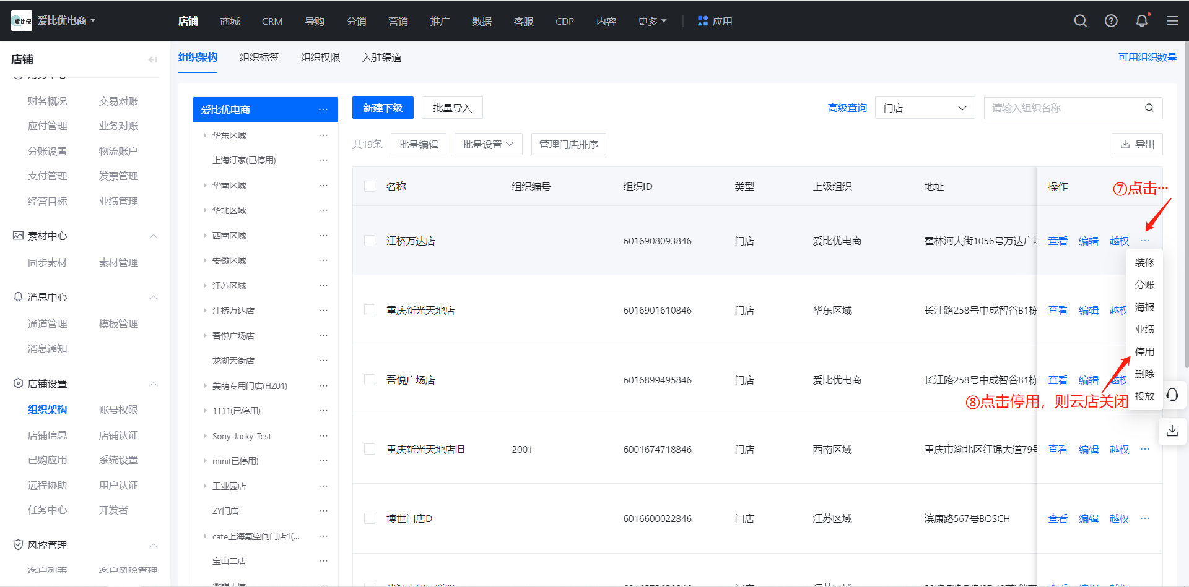The height and width of the screenshot is (587, 1189).
Task: Open the more menu for 安徽区域 tree row
Action: pyautogui.click(x=323, y=260)
